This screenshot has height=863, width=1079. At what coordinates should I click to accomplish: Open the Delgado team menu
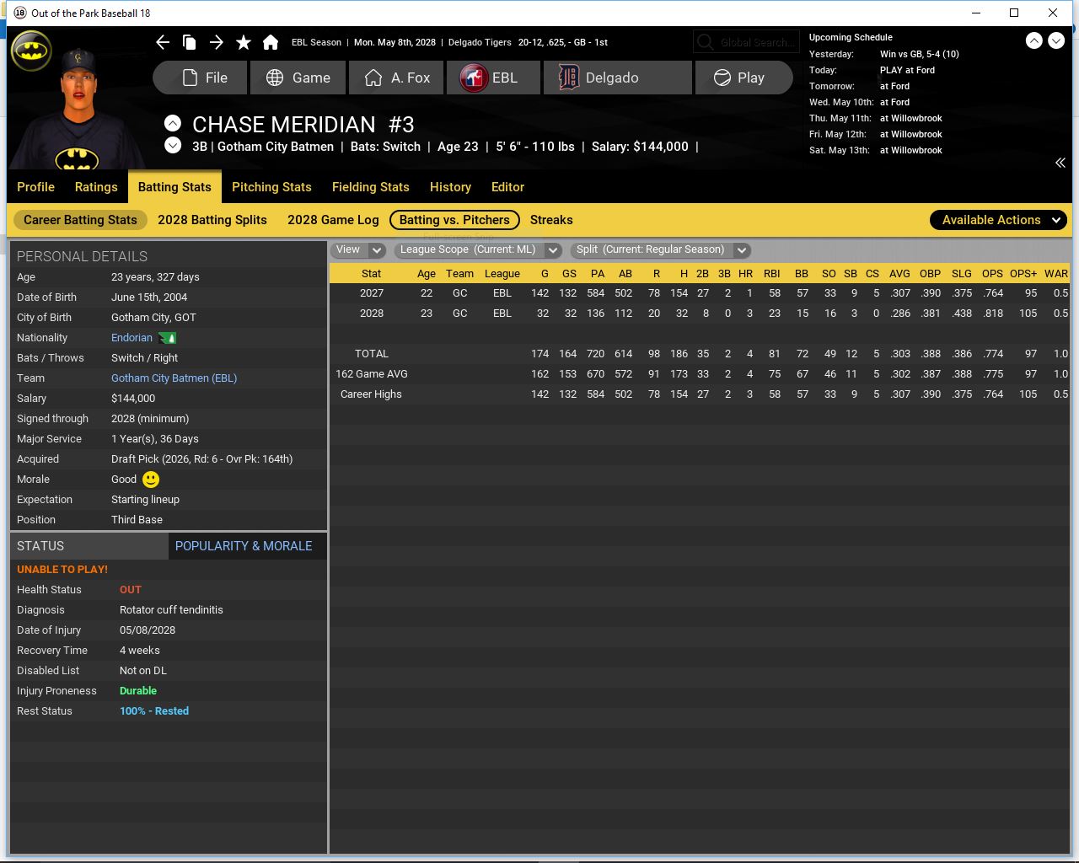click(x=618, y=78)
